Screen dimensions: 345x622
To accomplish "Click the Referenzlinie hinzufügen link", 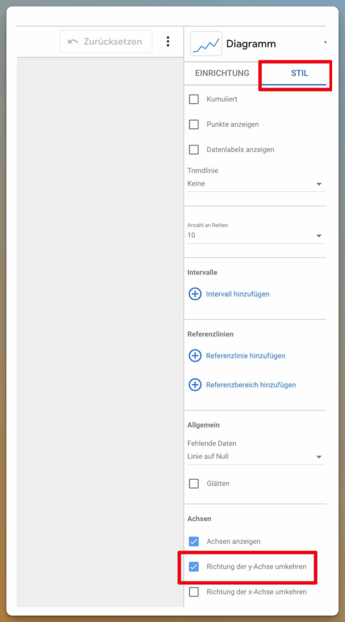I will coord(245,356).
